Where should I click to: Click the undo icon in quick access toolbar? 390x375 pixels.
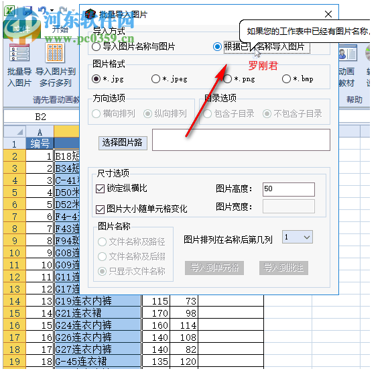point(42,10)
